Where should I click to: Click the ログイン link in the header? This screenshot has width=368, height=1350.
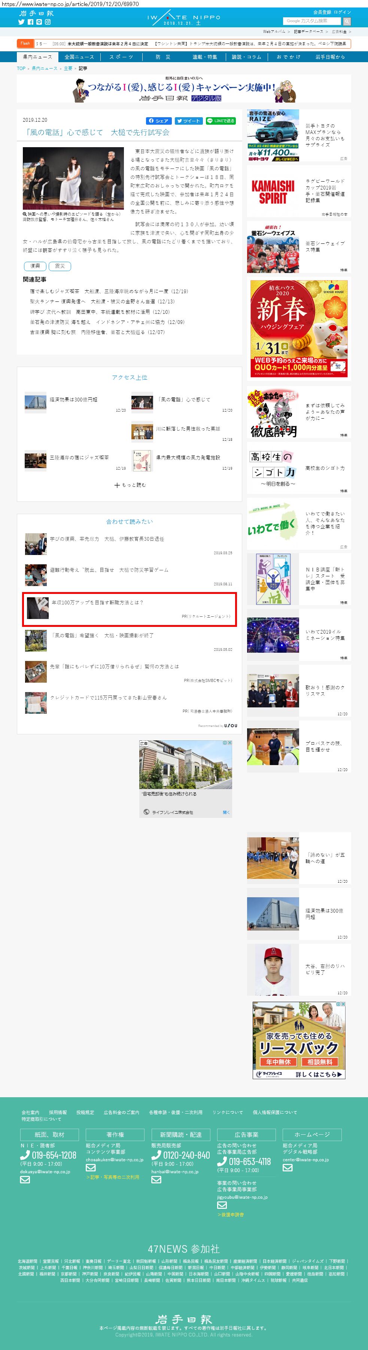coord(342,12)
